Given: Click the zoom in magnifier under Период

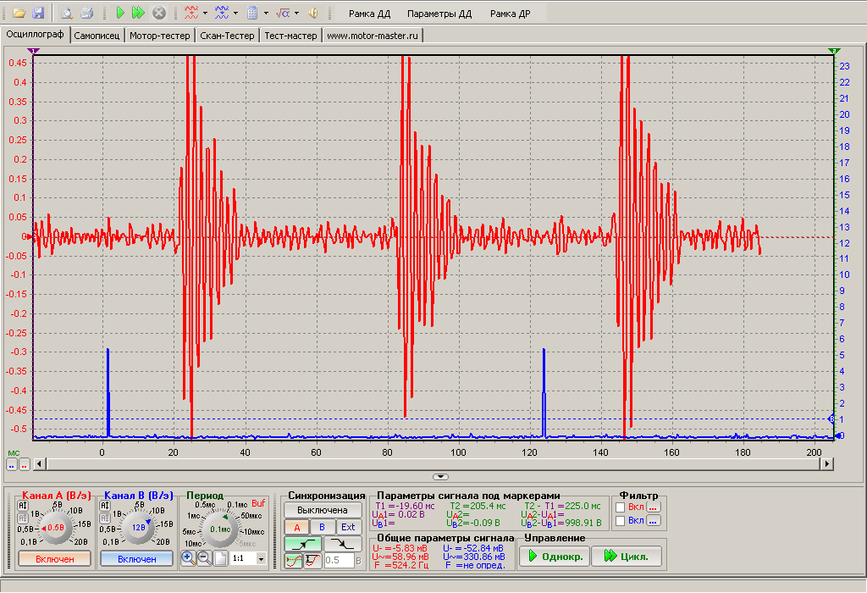Looking at the screenshot, I should (x=188, y=558).
